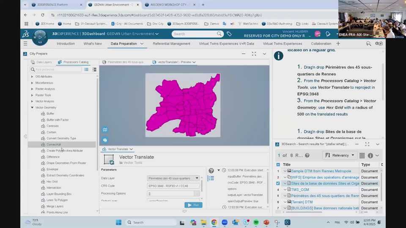Add a new dashboard tab with plus
The width and height of the screenshot is (406, 228).
pyautogui.click(x=338, y=43)
